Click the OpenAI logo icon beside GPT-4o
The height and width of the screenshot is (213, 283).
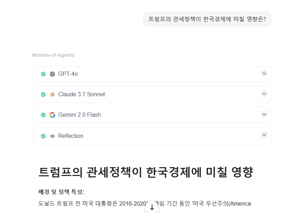click(52, 74)
